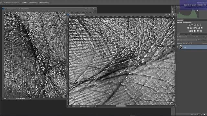Open the tool preset picker arrow
Image resolution: width=207 pixels, height=116 pixels.
coord(2,3)
